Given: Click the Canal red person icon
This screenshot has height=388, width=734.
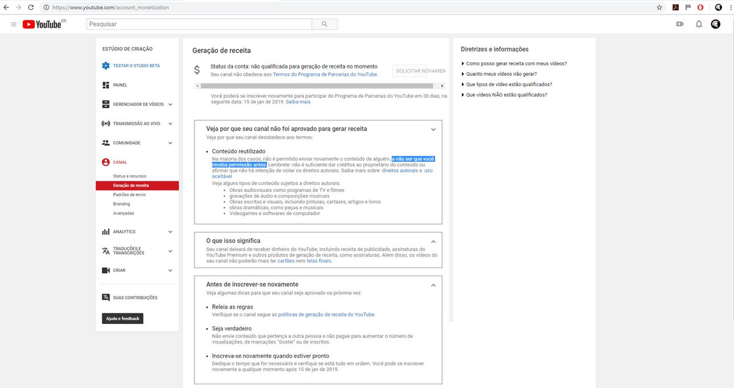Looking at the screenshot, I should pyautogui.click(x=106, y=163).
